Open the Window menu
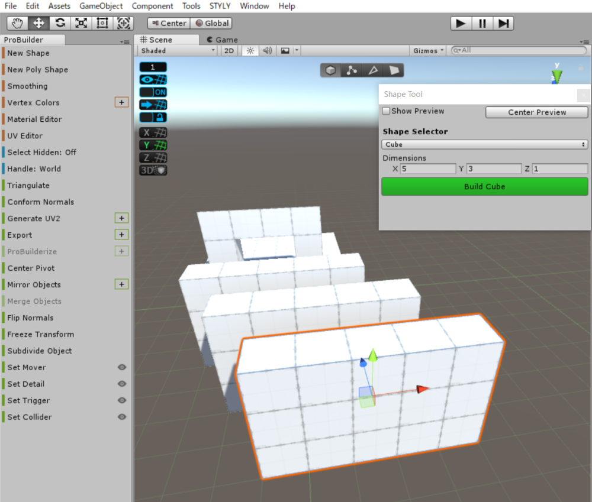The image size is (592, 502). pyautogui.click(x=254, y=6)
